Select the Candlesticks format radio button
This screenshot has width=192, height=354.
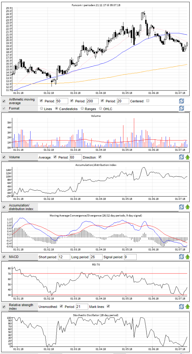click(57, 109)
